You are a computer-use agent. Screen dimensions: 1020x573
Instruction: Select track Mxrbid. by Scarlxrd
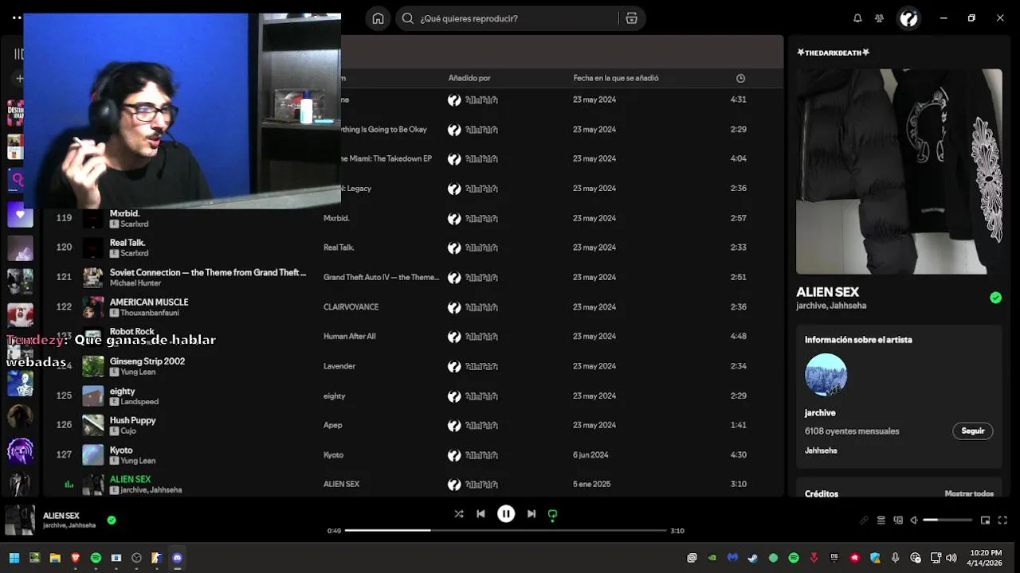[x=414, y=218]
